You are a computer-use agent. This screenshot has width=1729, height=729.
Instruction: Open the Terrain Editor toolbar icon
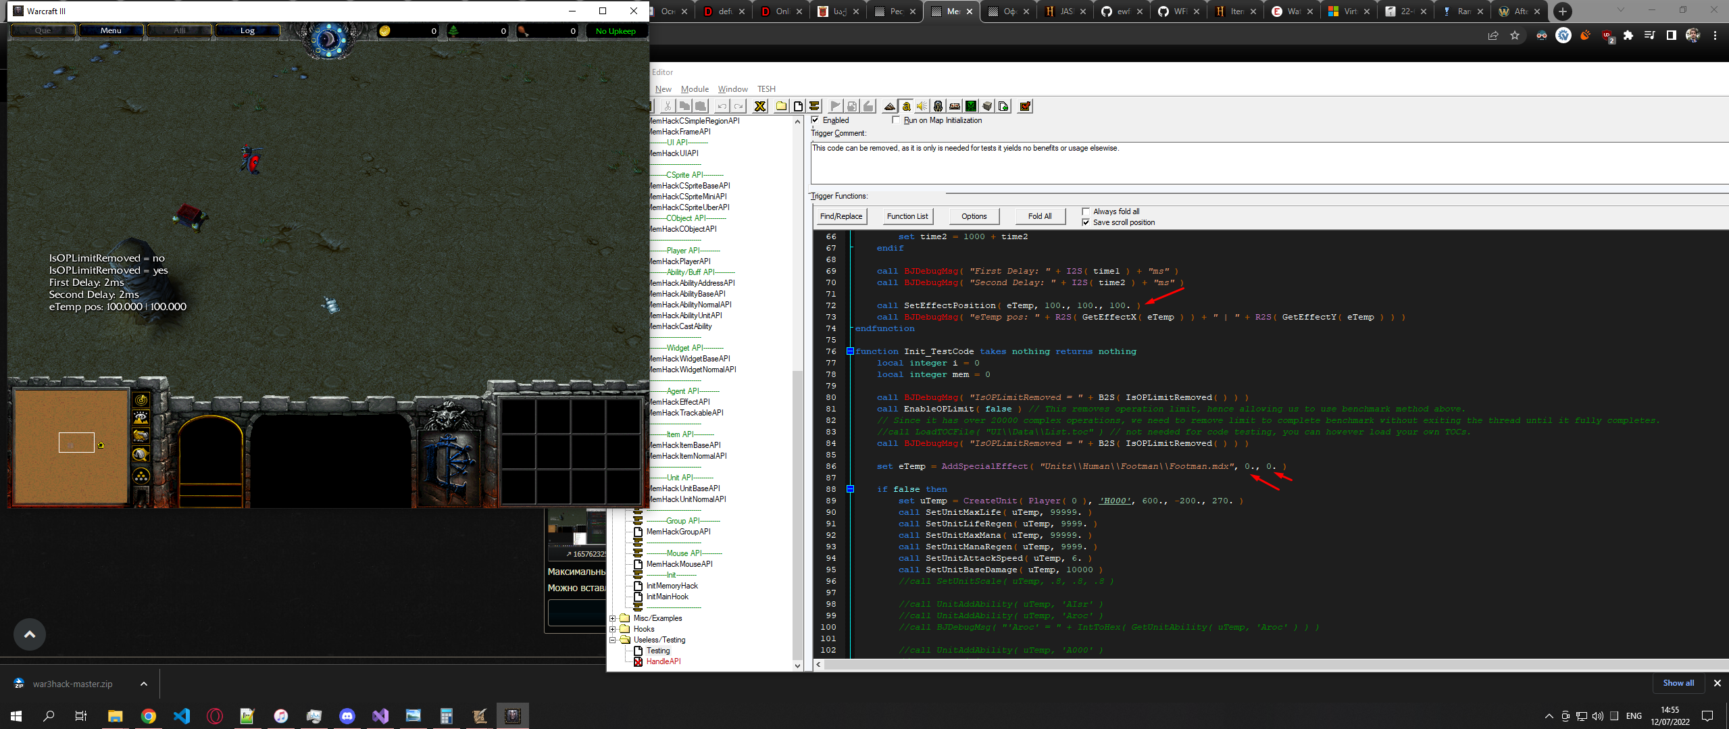[x=889, y=106]
